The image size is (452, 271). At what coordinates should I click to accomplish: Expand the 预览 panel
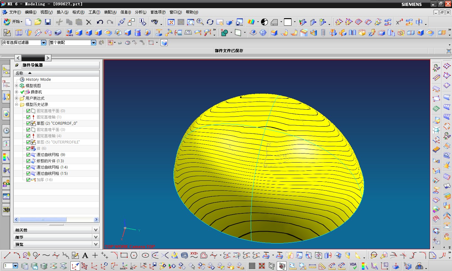tap(96, 244)
